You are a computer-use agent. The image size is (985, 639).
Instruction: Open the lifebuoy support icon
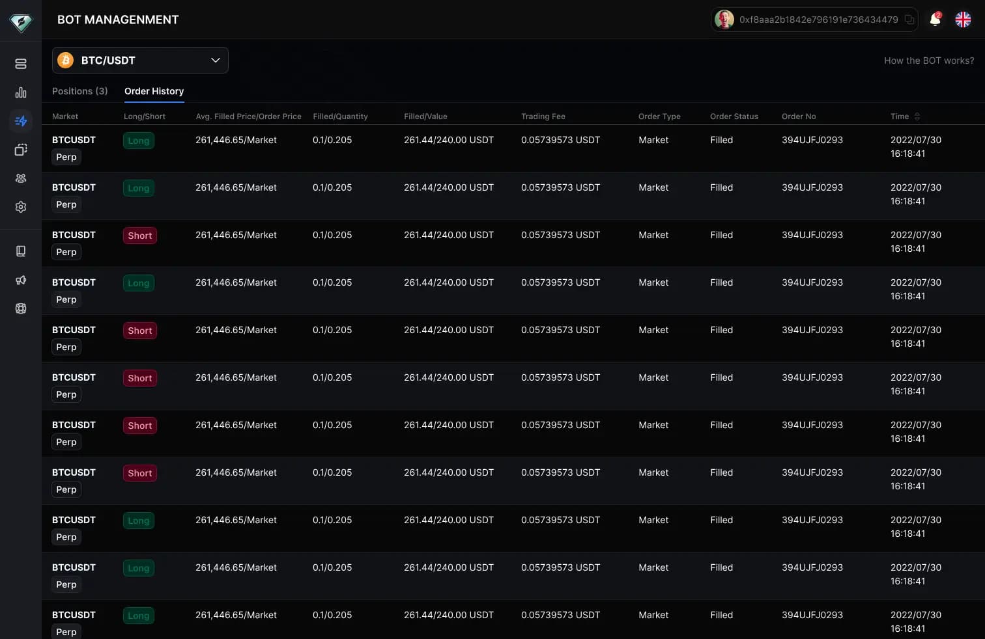[21, 308]
